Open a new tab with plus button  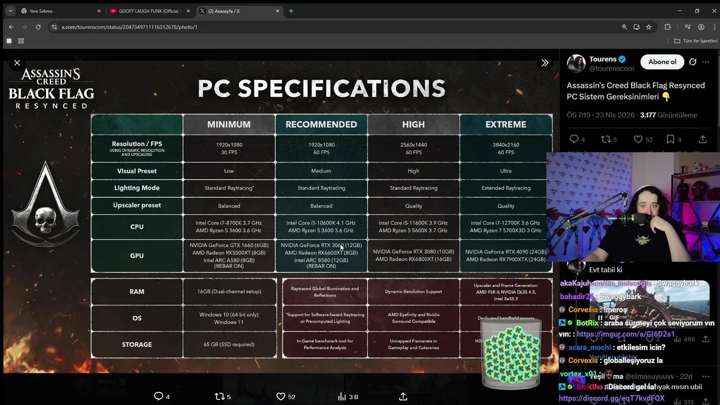click(291, 11)
